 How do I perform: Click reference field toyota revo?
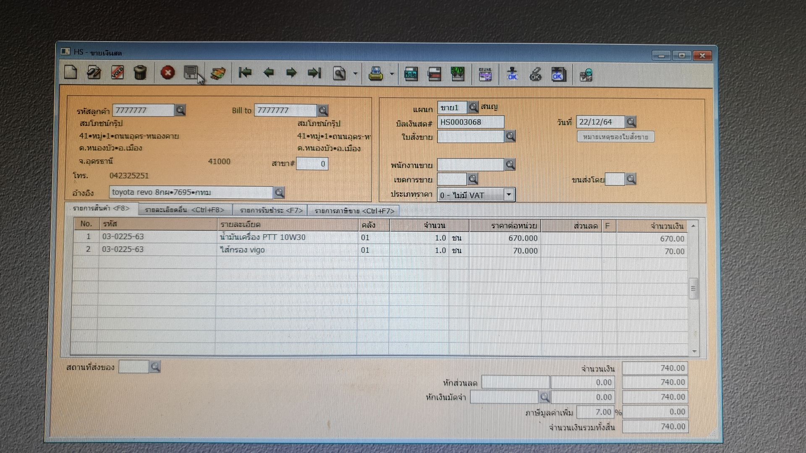[x=191, y=193]
